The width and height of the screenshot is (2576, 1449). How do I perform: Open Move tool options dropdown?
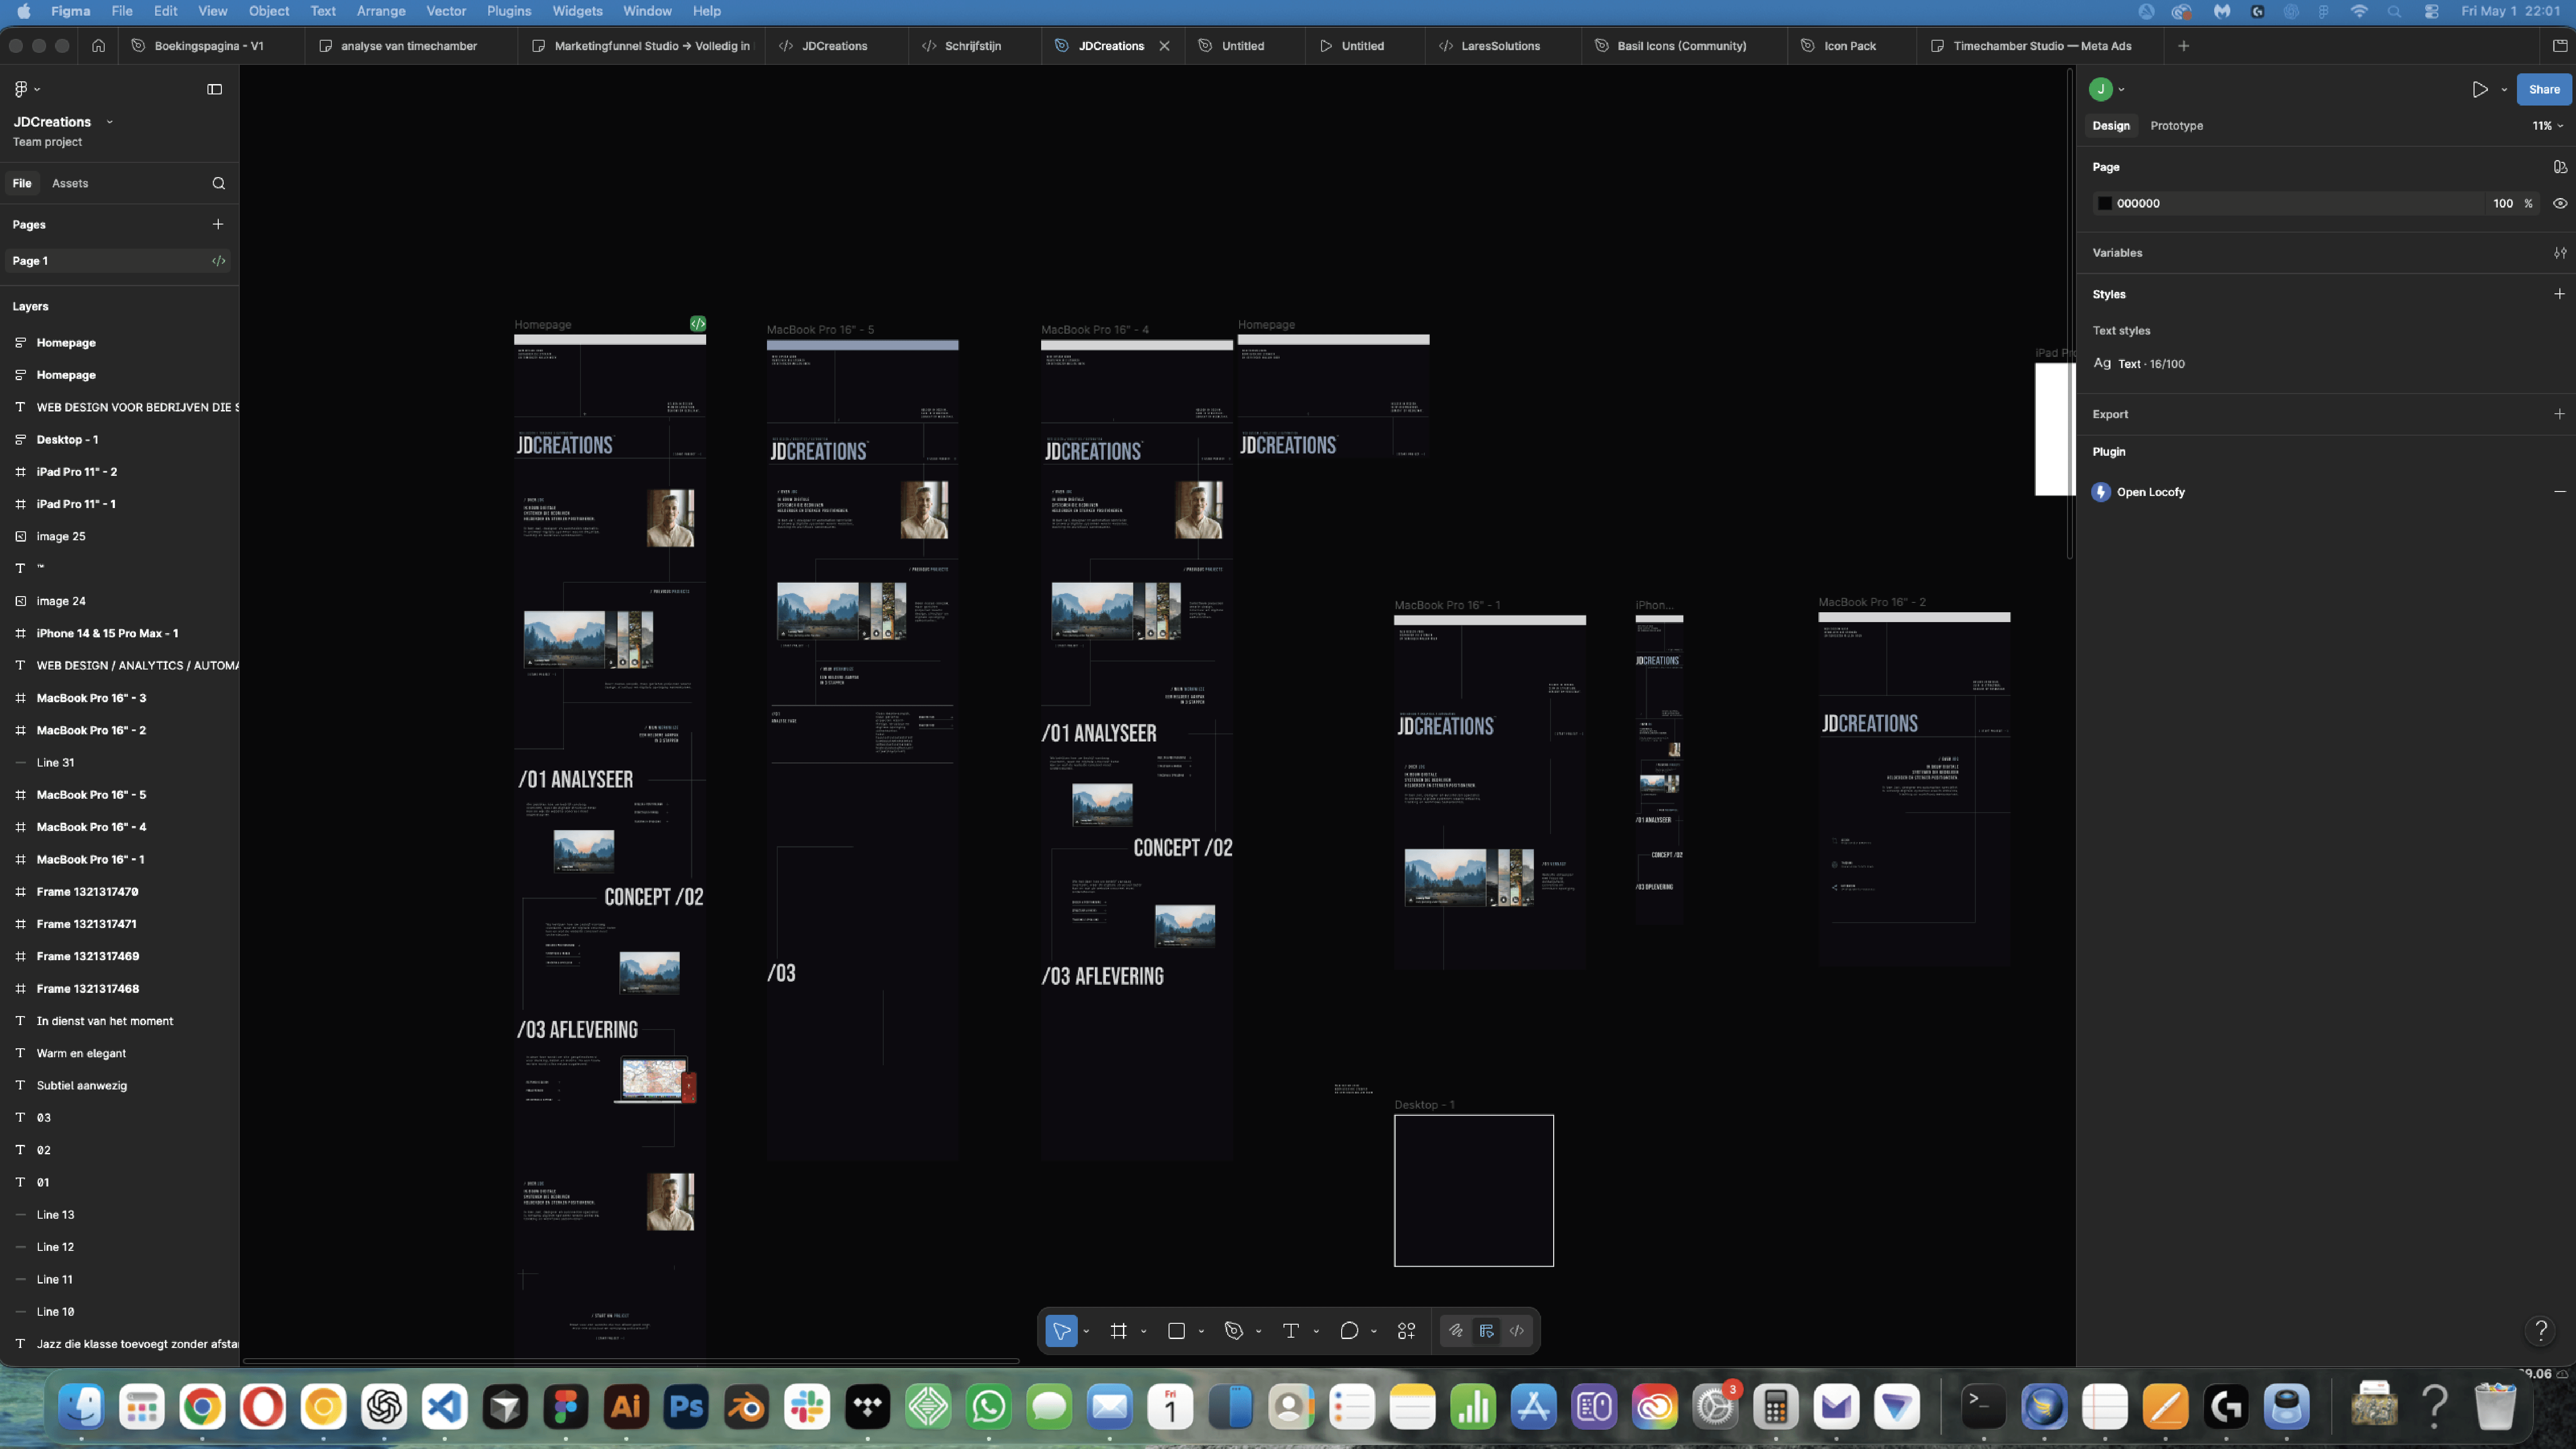1086,1332
